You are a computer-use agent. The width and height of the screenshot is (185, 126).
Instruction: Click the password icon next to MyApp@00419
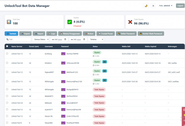(63, 89)
